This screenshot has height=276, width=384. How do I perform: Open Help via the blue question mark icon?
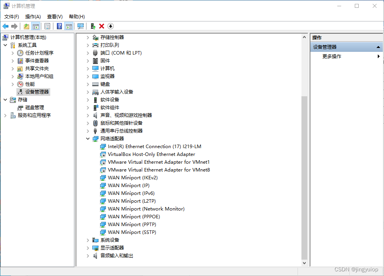point(59,26)
